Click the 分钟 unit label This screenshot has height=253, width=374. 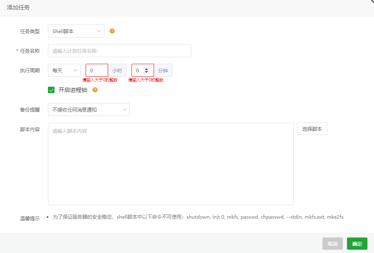pos(163,70)
